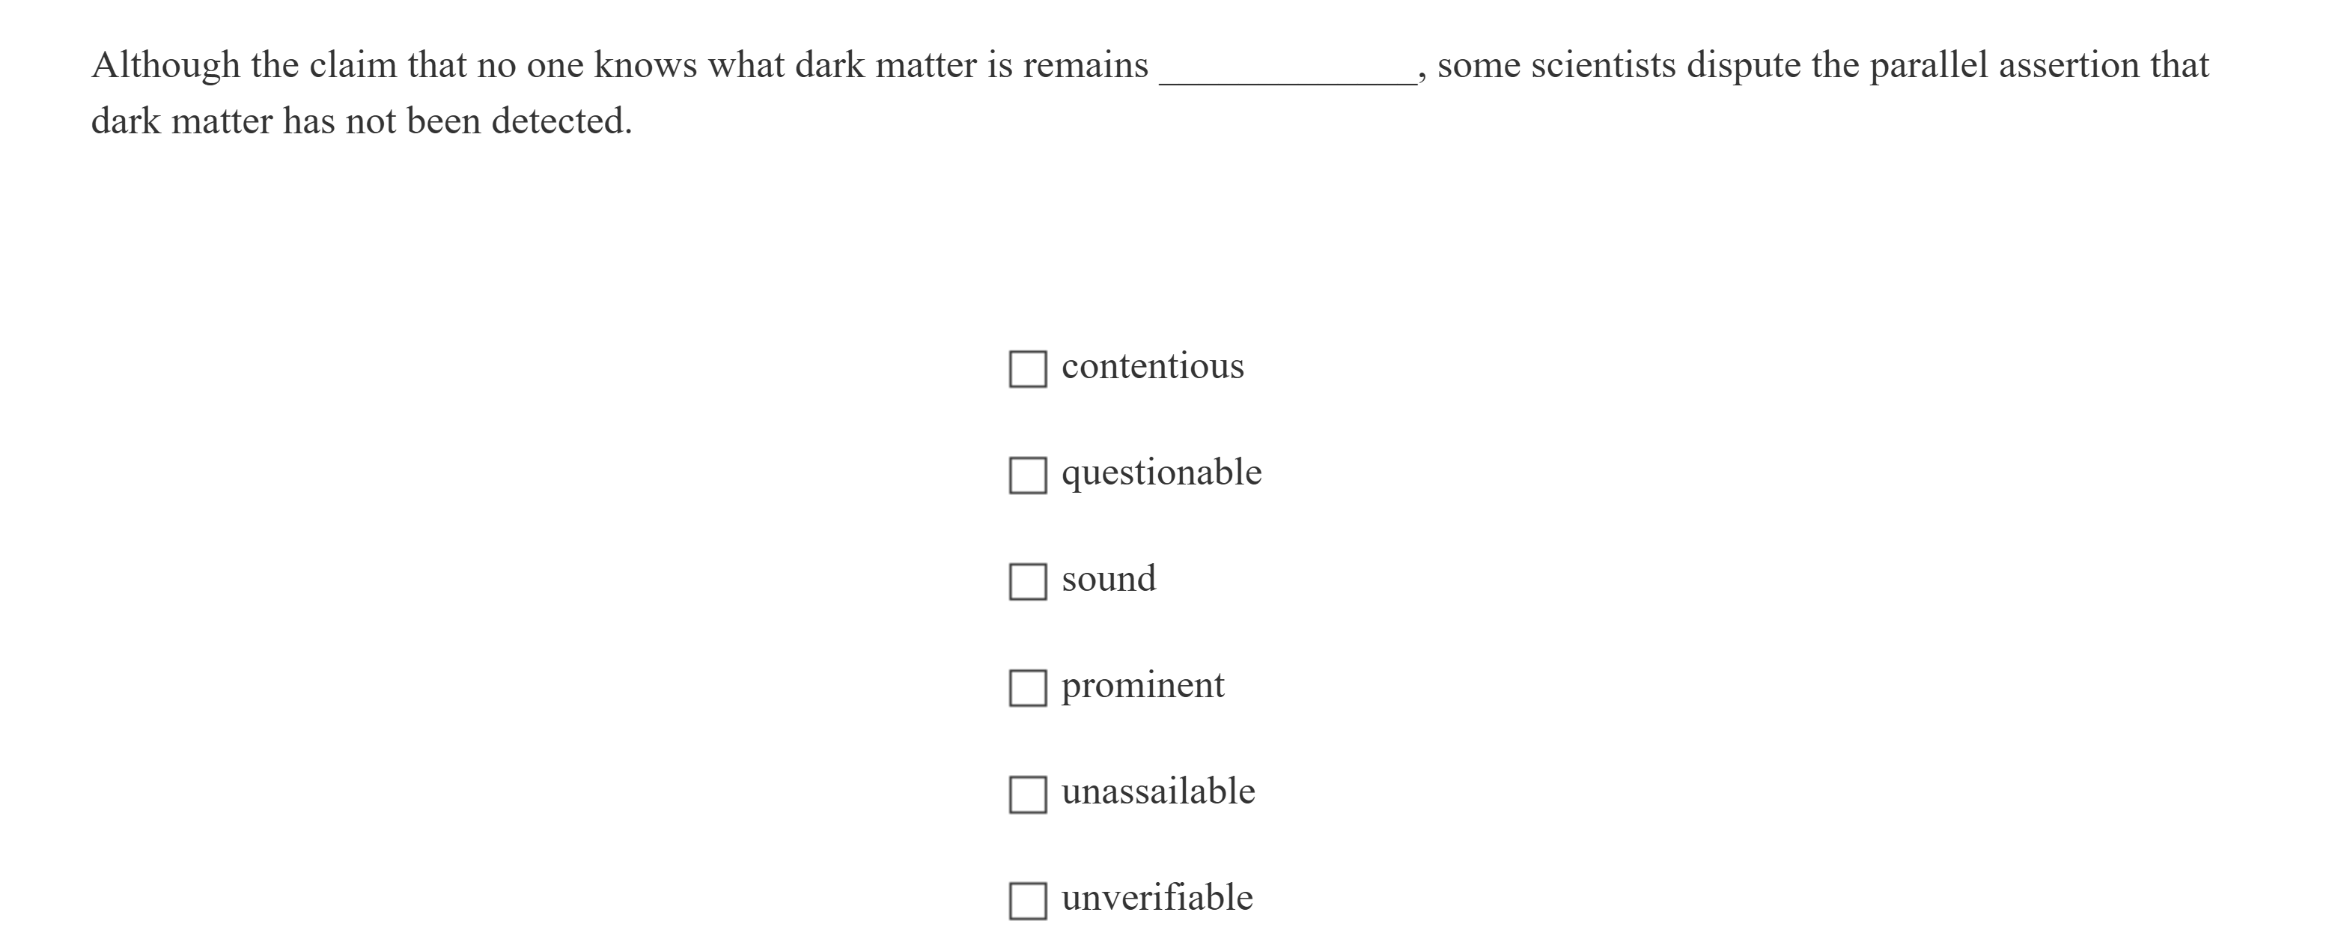Click the second sentence line about detection
The image size is (2335, 948).
pos(361,121)
